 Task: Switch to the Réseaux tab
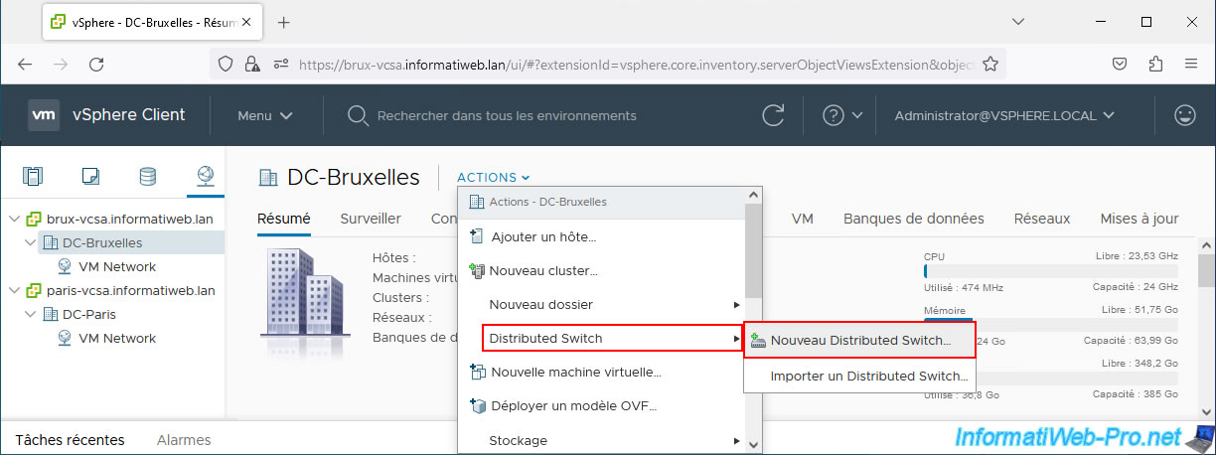pyautogui.click(x=1042, y=219)
